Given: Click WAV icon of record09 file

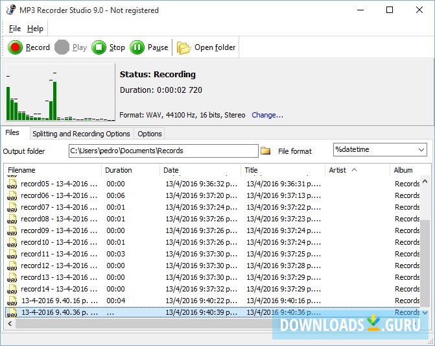Looking at the screenshot, I should (x=12, y=230).
